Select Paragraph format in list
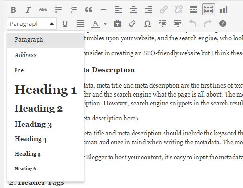 coord(45,40)
